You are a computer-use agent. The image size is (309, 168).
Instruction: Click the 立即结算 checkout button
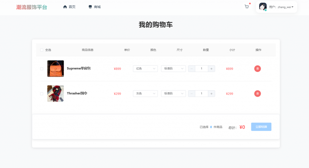pyautogui.click(x=261, y=127)
